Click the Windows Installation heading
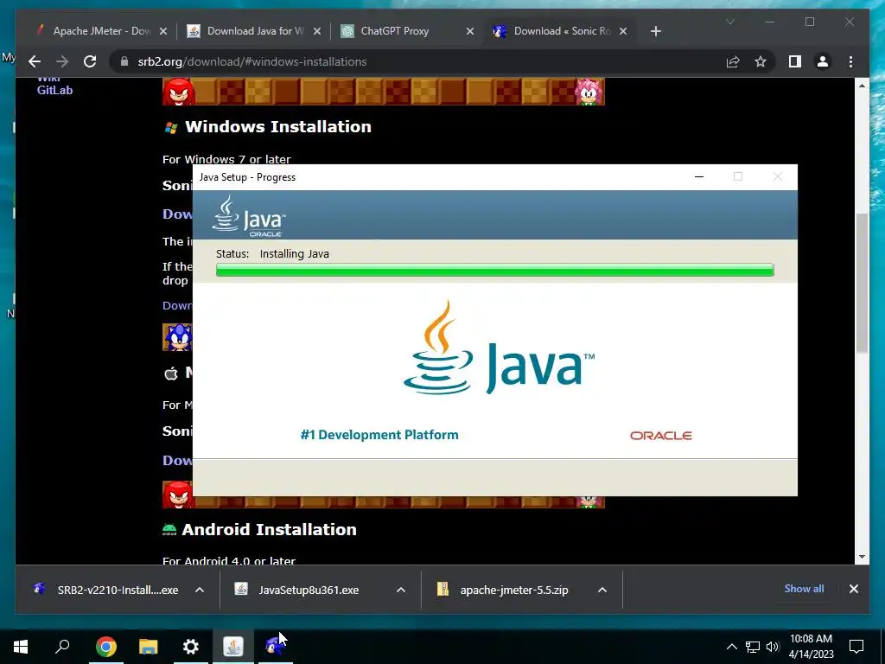Screen dimensions: 885x664 (x=277, y=126)
